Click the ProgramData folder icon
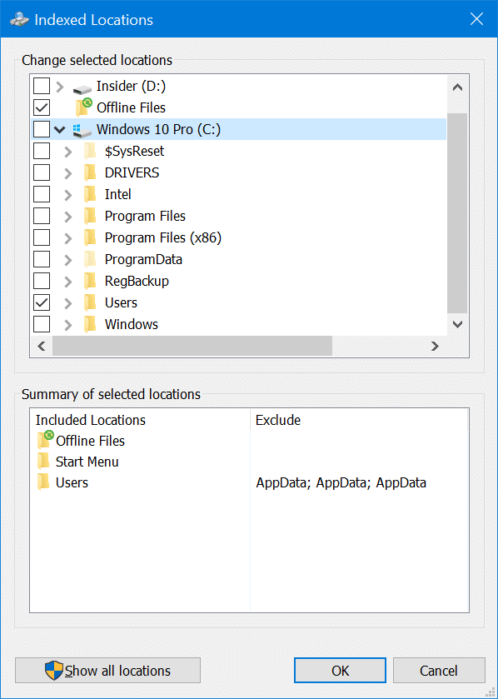 (x=90, y=259)
